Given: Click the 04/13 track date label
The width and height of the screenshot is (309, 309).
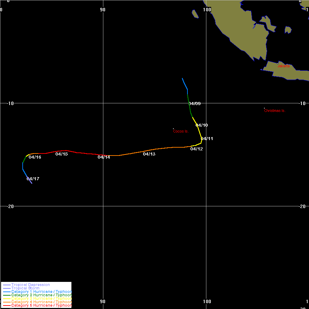Looking at the screenshot, I should coord(149,154).
